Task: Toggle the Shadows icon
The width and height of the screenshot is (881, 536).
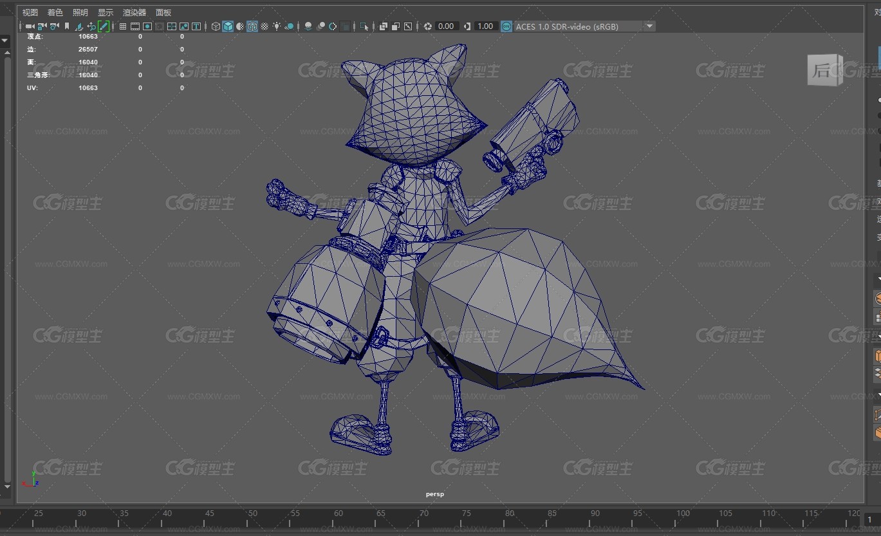Action: (290, 26)
